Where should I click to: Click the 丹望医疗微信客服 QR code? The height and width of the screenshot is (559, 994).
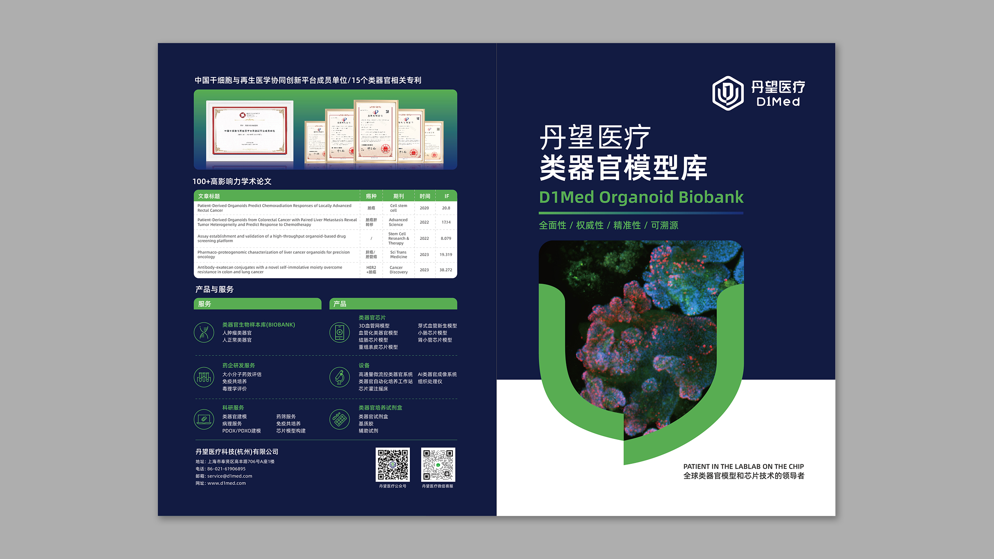tap(438, 464)
